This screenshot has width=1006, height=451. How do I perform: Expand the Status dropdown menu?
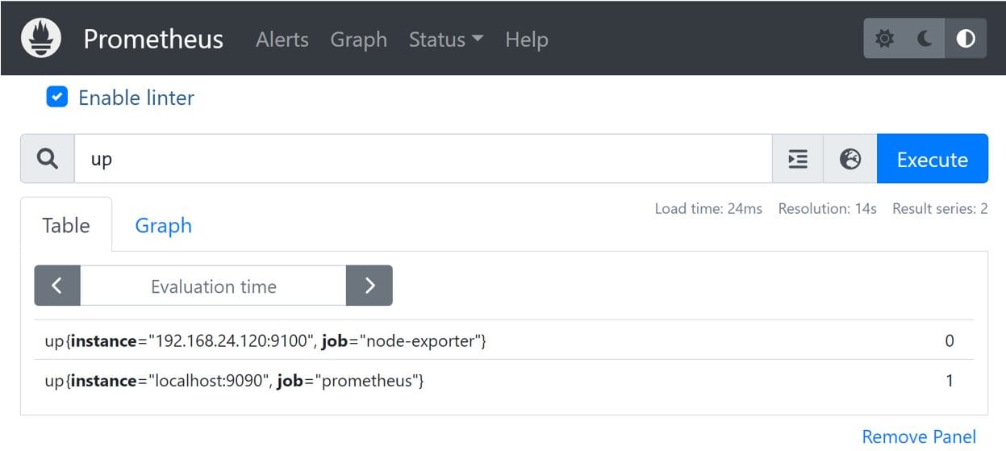tap(445, 40)
